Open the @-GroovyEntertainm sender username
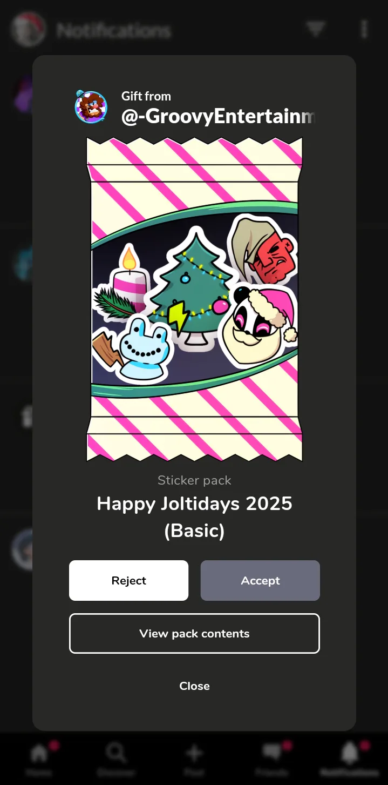 click(218, 117)
